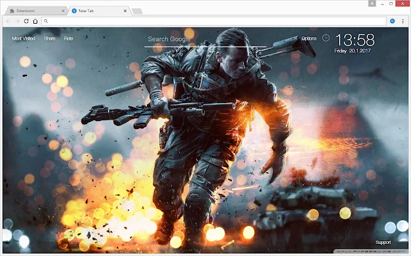Reload the current page
The image size is (411, 256).
pyautogui.click(x=26, y=21)
